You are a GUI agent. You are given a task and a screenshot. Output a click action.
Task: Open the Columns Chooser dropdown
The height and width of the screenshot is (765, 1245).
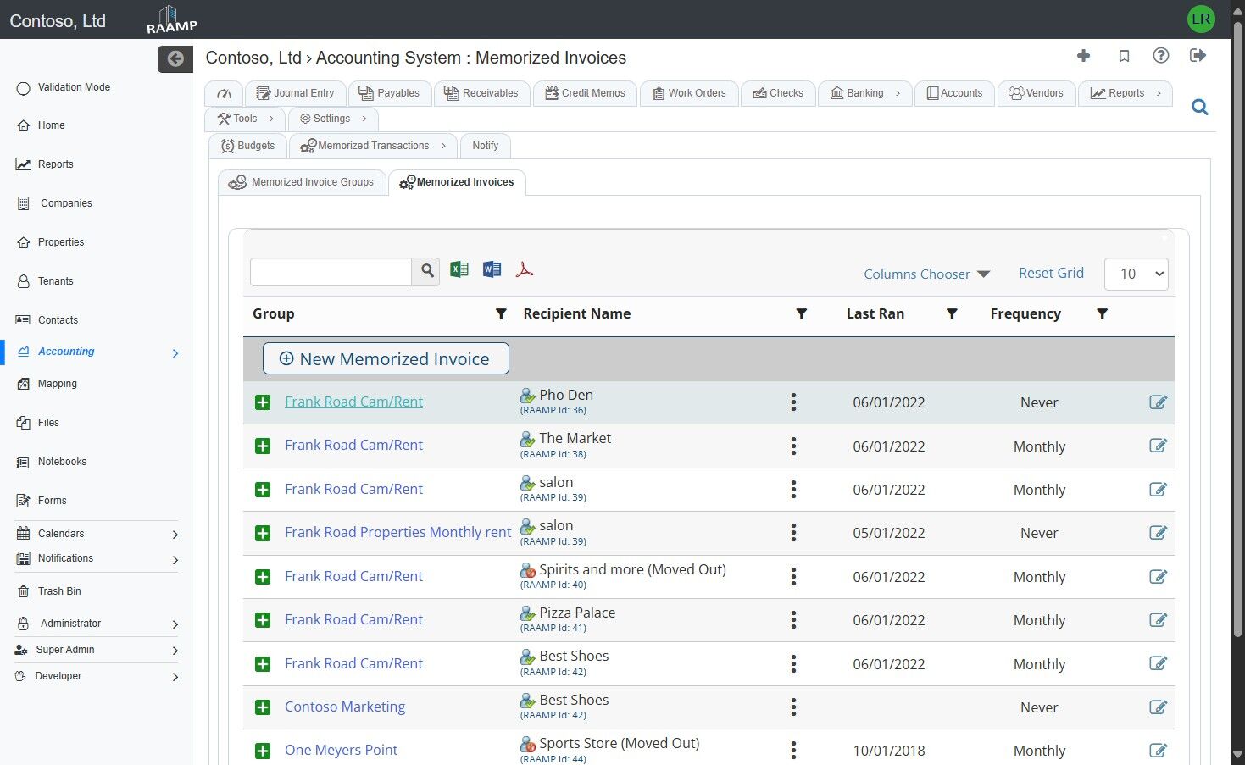[926, 274]
